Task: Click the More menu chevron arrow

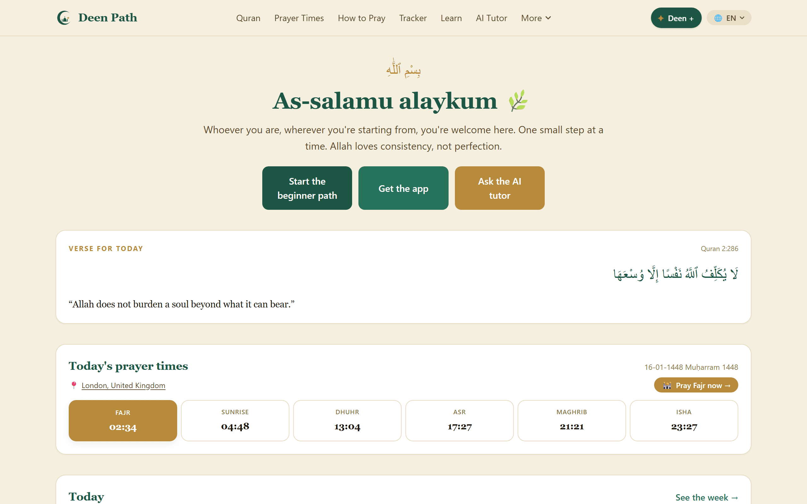Action: tap(548, 18)
